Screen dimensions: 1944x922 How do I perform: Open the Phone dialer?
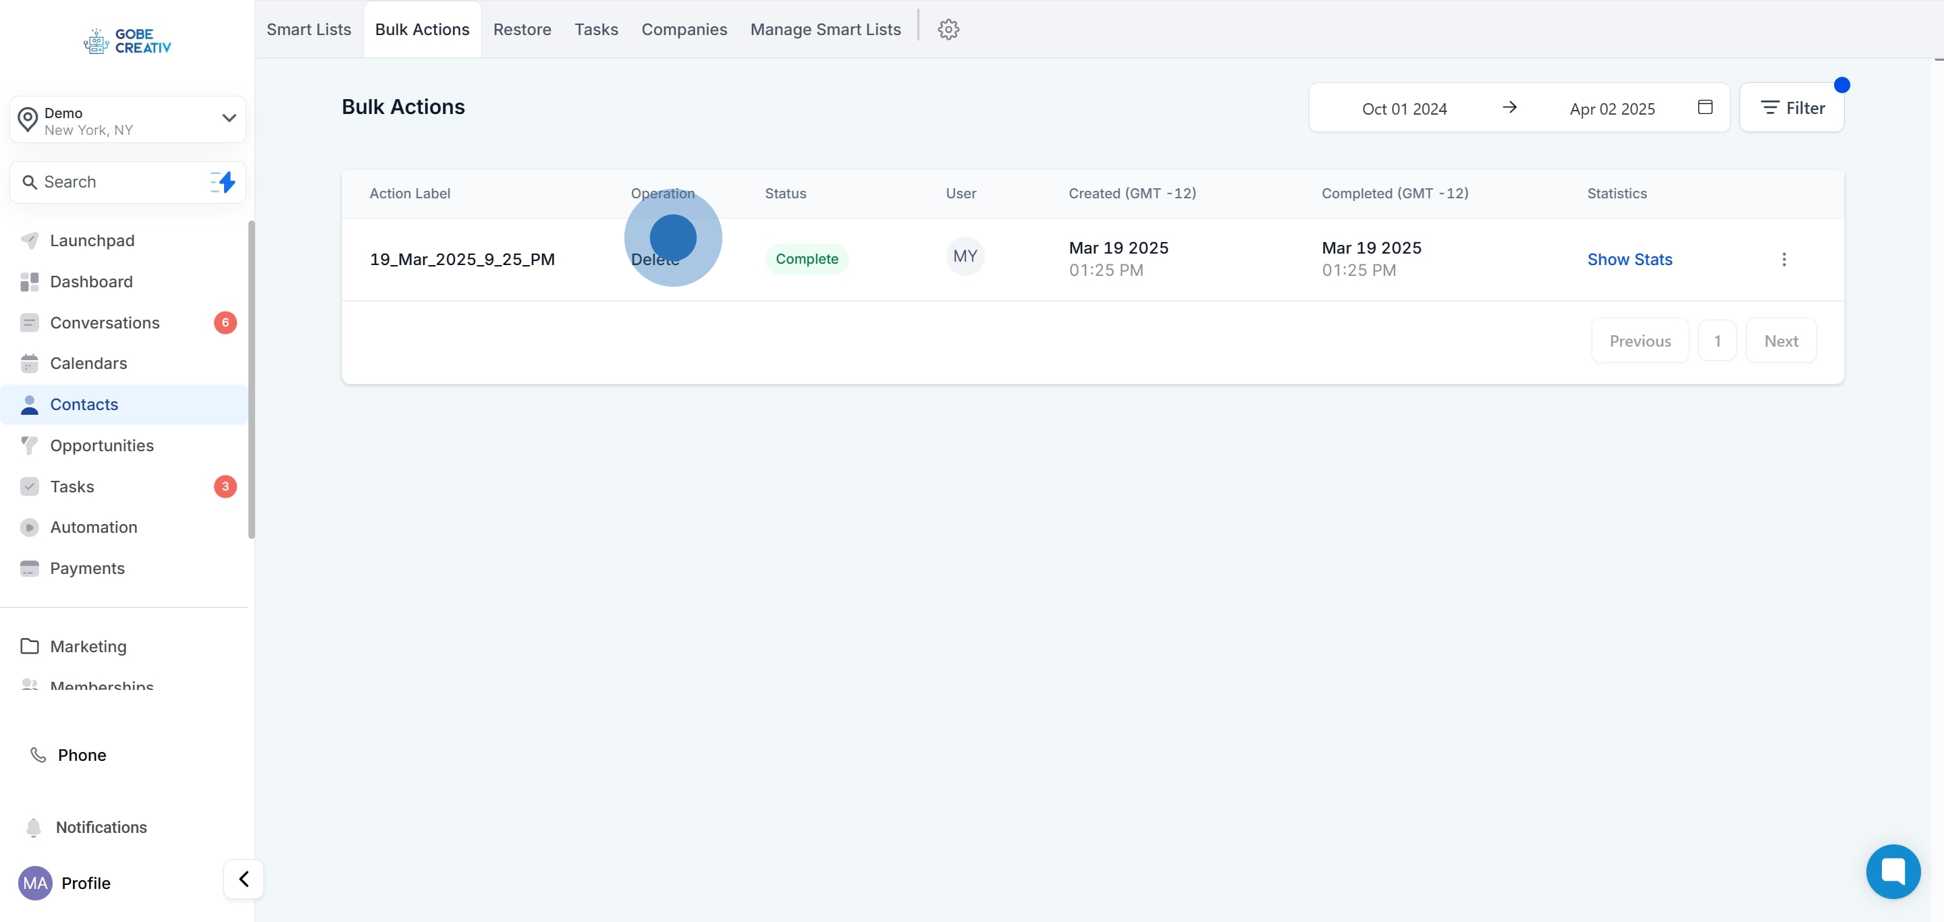point(82,755)
